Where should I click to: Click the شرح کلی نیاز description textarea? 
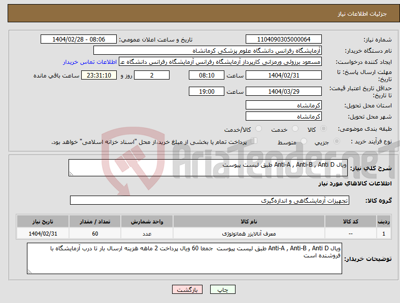point(208,168)
